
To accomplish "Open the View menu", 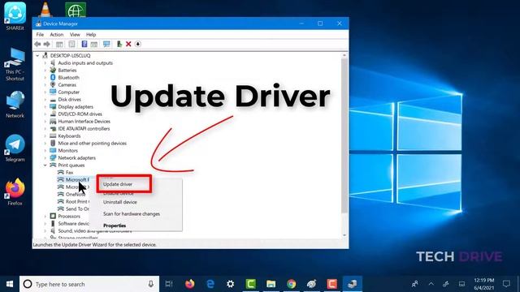I will point(75,34).
